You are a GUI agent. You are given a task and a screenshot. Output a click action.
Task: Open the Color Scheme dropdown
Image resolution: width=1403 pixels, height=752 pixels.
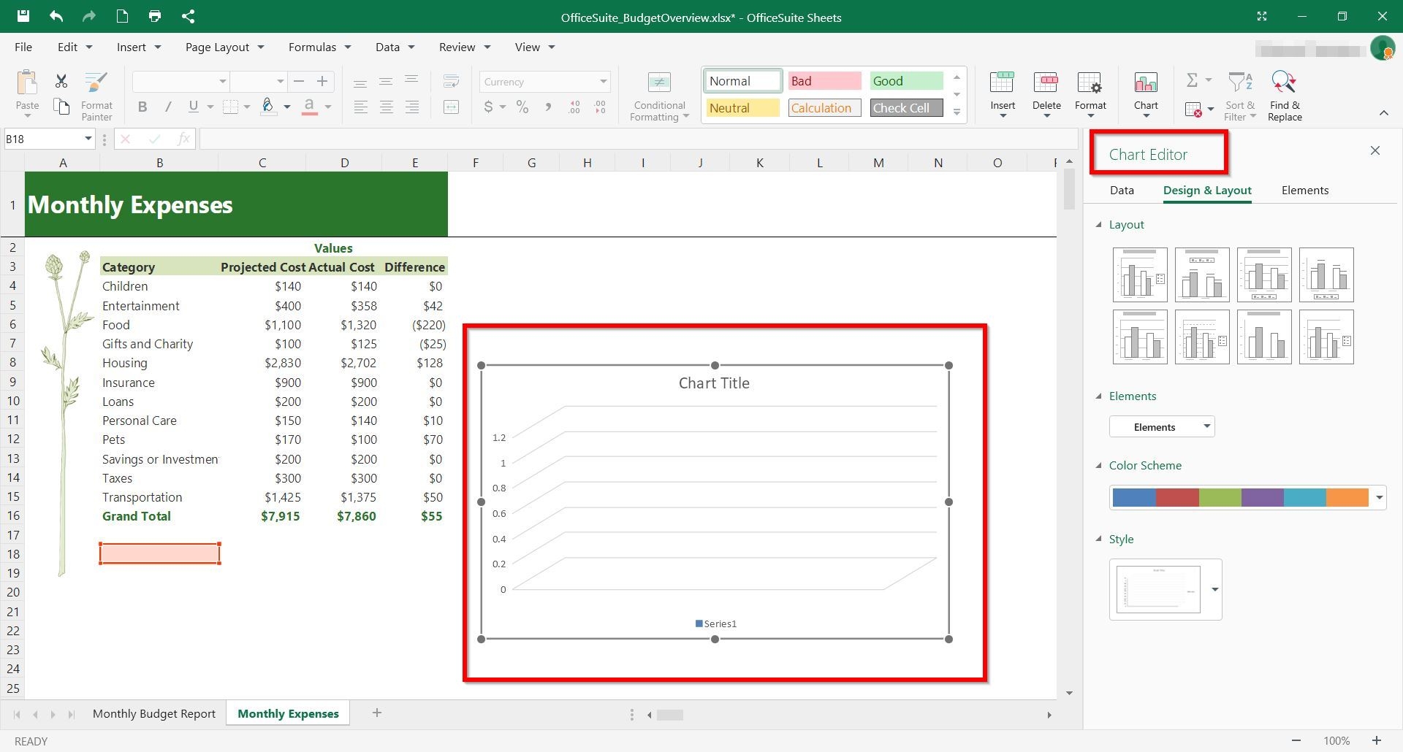(1380, 497)
